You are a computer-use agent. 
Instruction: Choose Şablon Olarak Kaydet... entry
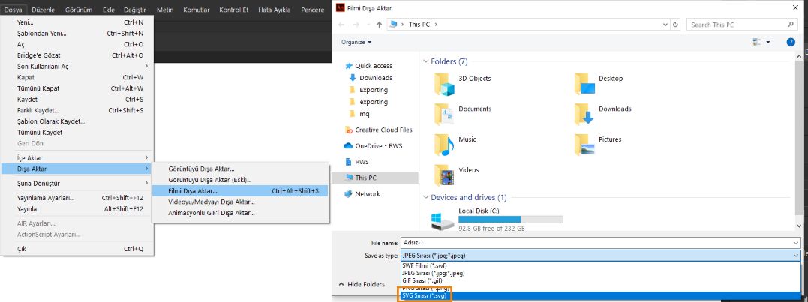pos(77,121)
